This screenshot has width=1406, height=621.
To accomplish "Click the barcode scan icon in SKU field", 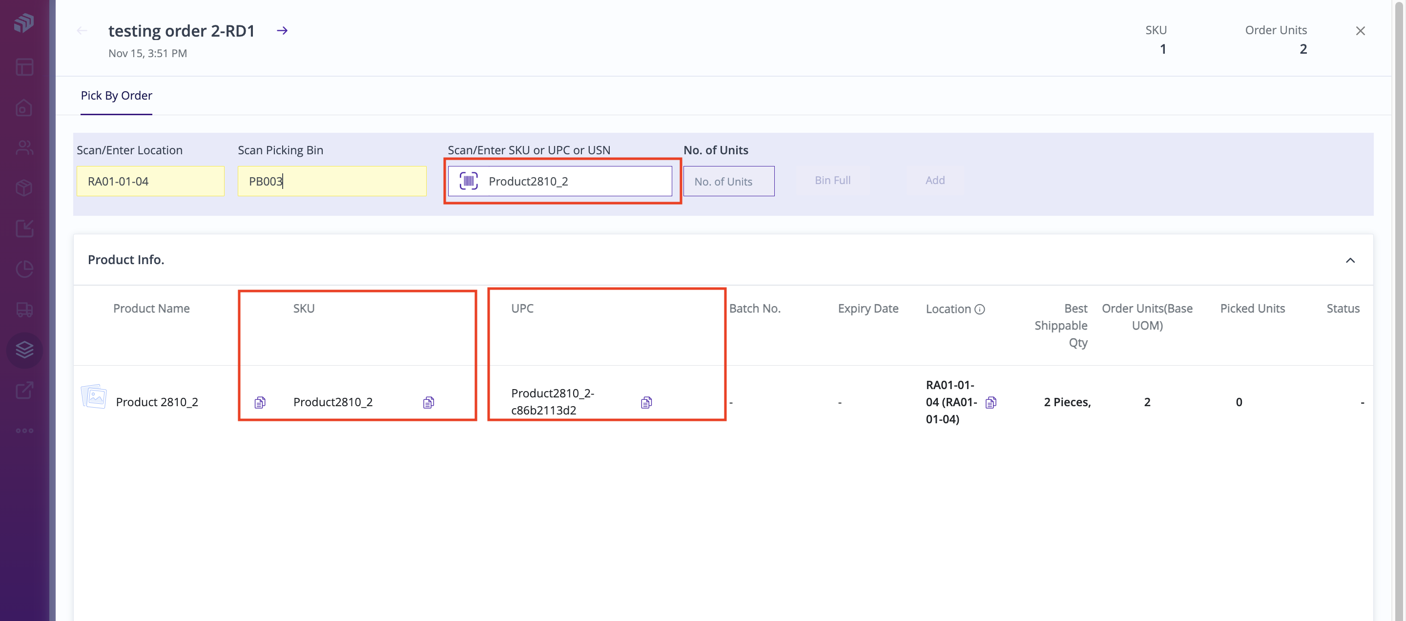I will point(468,181).
